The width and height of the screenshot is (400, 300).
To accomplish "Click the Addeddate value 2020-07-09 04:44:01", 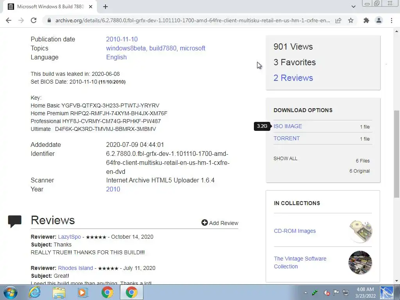I will click(135, 145).
